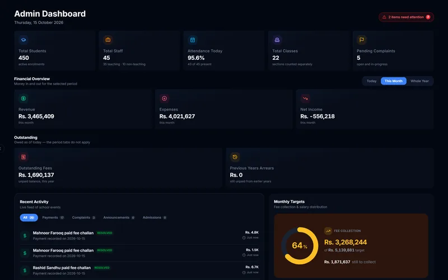Click the Revenue value Rs. 3,465,409
This screenshot has width=448, height=280.
click(x=36, y=116)
